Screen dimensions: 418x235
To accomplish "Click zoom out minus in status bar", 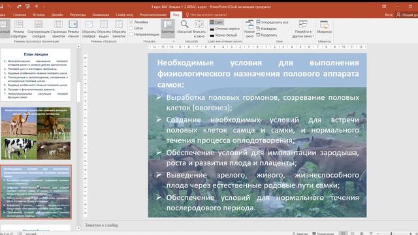I will [378, 234].
